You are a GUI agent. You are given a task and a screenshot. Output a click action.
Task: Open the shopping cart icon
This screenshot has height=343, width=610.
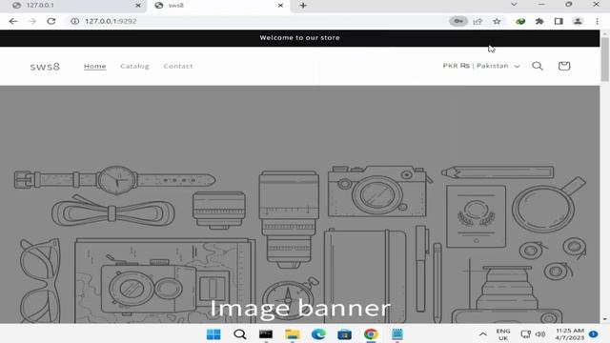click(564, 66)
